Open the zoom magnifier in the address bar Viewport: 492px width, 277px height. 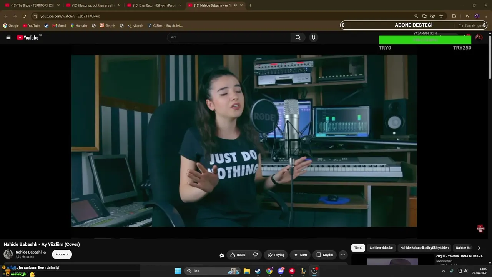point(416,16)
